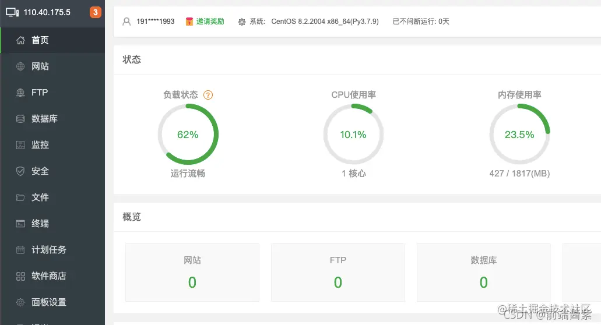The image size is (601, 325).
Task: Click the database icon next to 数据库
Action: tap(21, 119)
